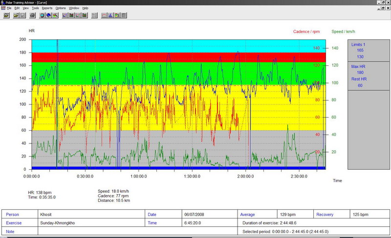Click the grid table icon at toolbar end

point(124,15)
